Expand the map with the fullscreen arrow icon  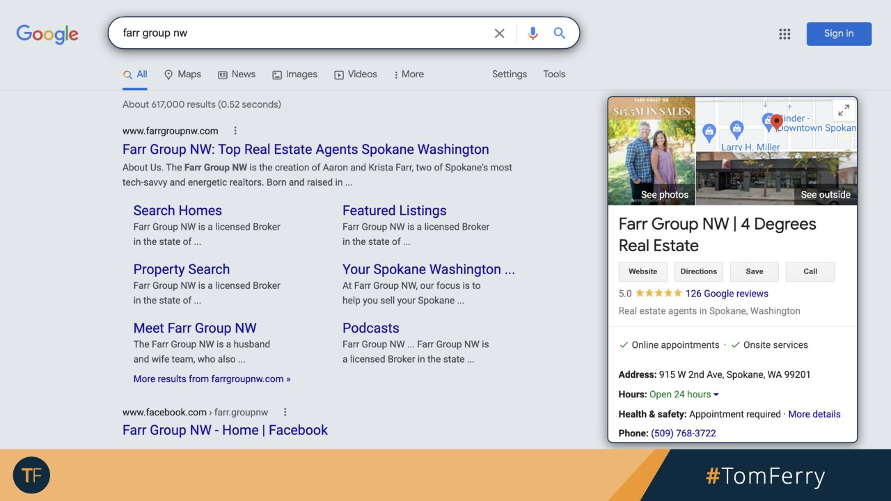844,110
